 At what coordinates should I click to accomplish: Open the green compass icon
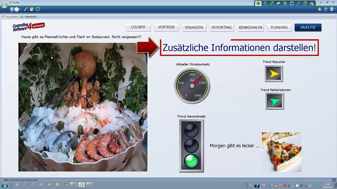click(x=305, y=3)
